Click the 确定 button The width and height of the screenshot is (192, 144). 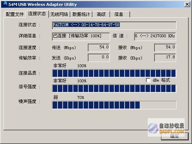coord(175,136)
